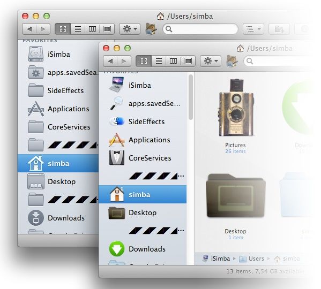Viewport: 321px width, 289px height.
Task: Go forward using back window arrow
Action: (43, 29)
